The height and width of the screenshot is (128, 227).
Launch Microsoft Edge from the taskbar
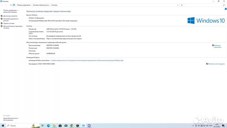(x=49, y=125)
